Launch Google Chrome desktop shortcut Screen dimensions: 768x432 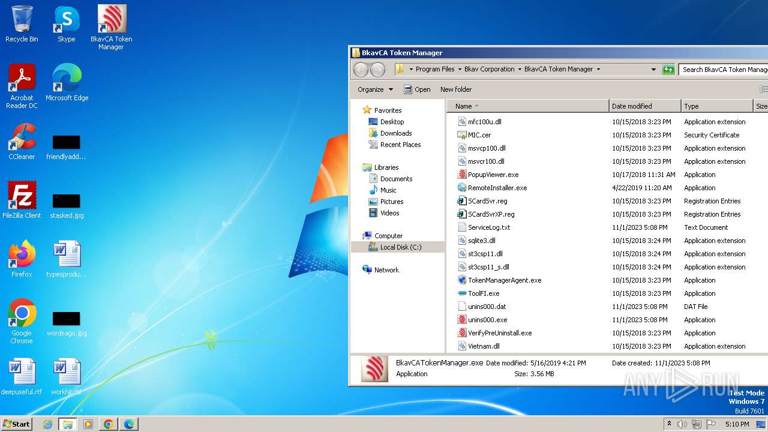pyautogui.click(x=22, y=322)
